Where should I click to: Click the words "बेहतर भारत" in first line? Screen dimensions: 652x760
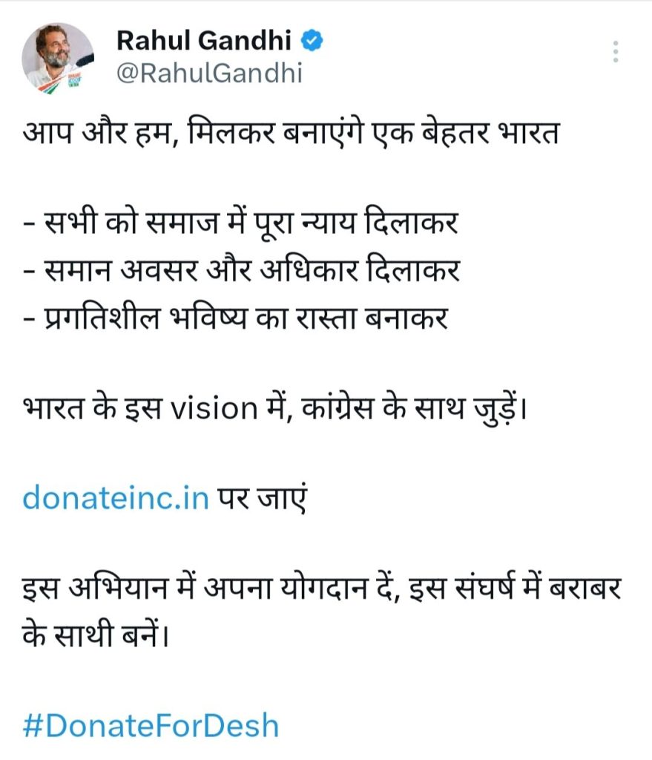click(x=491, y=134)
